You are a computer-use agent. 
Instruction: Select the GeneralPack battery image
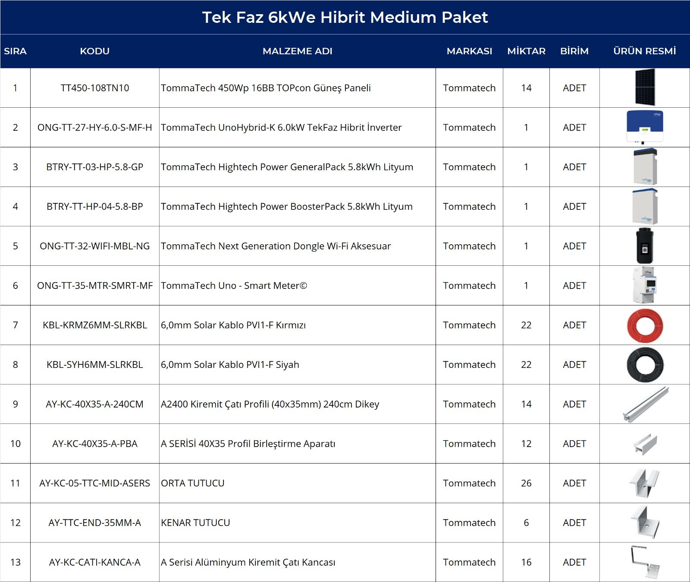pyautogui.click(x=645, y=167)
